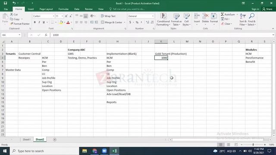Open the Clear eraser options

226,24
